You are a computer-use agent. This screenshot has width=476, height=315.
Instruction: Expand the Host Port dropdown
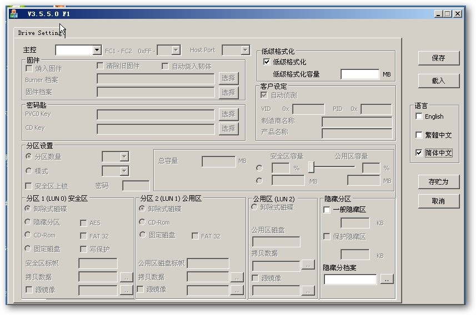click(245, 50)
